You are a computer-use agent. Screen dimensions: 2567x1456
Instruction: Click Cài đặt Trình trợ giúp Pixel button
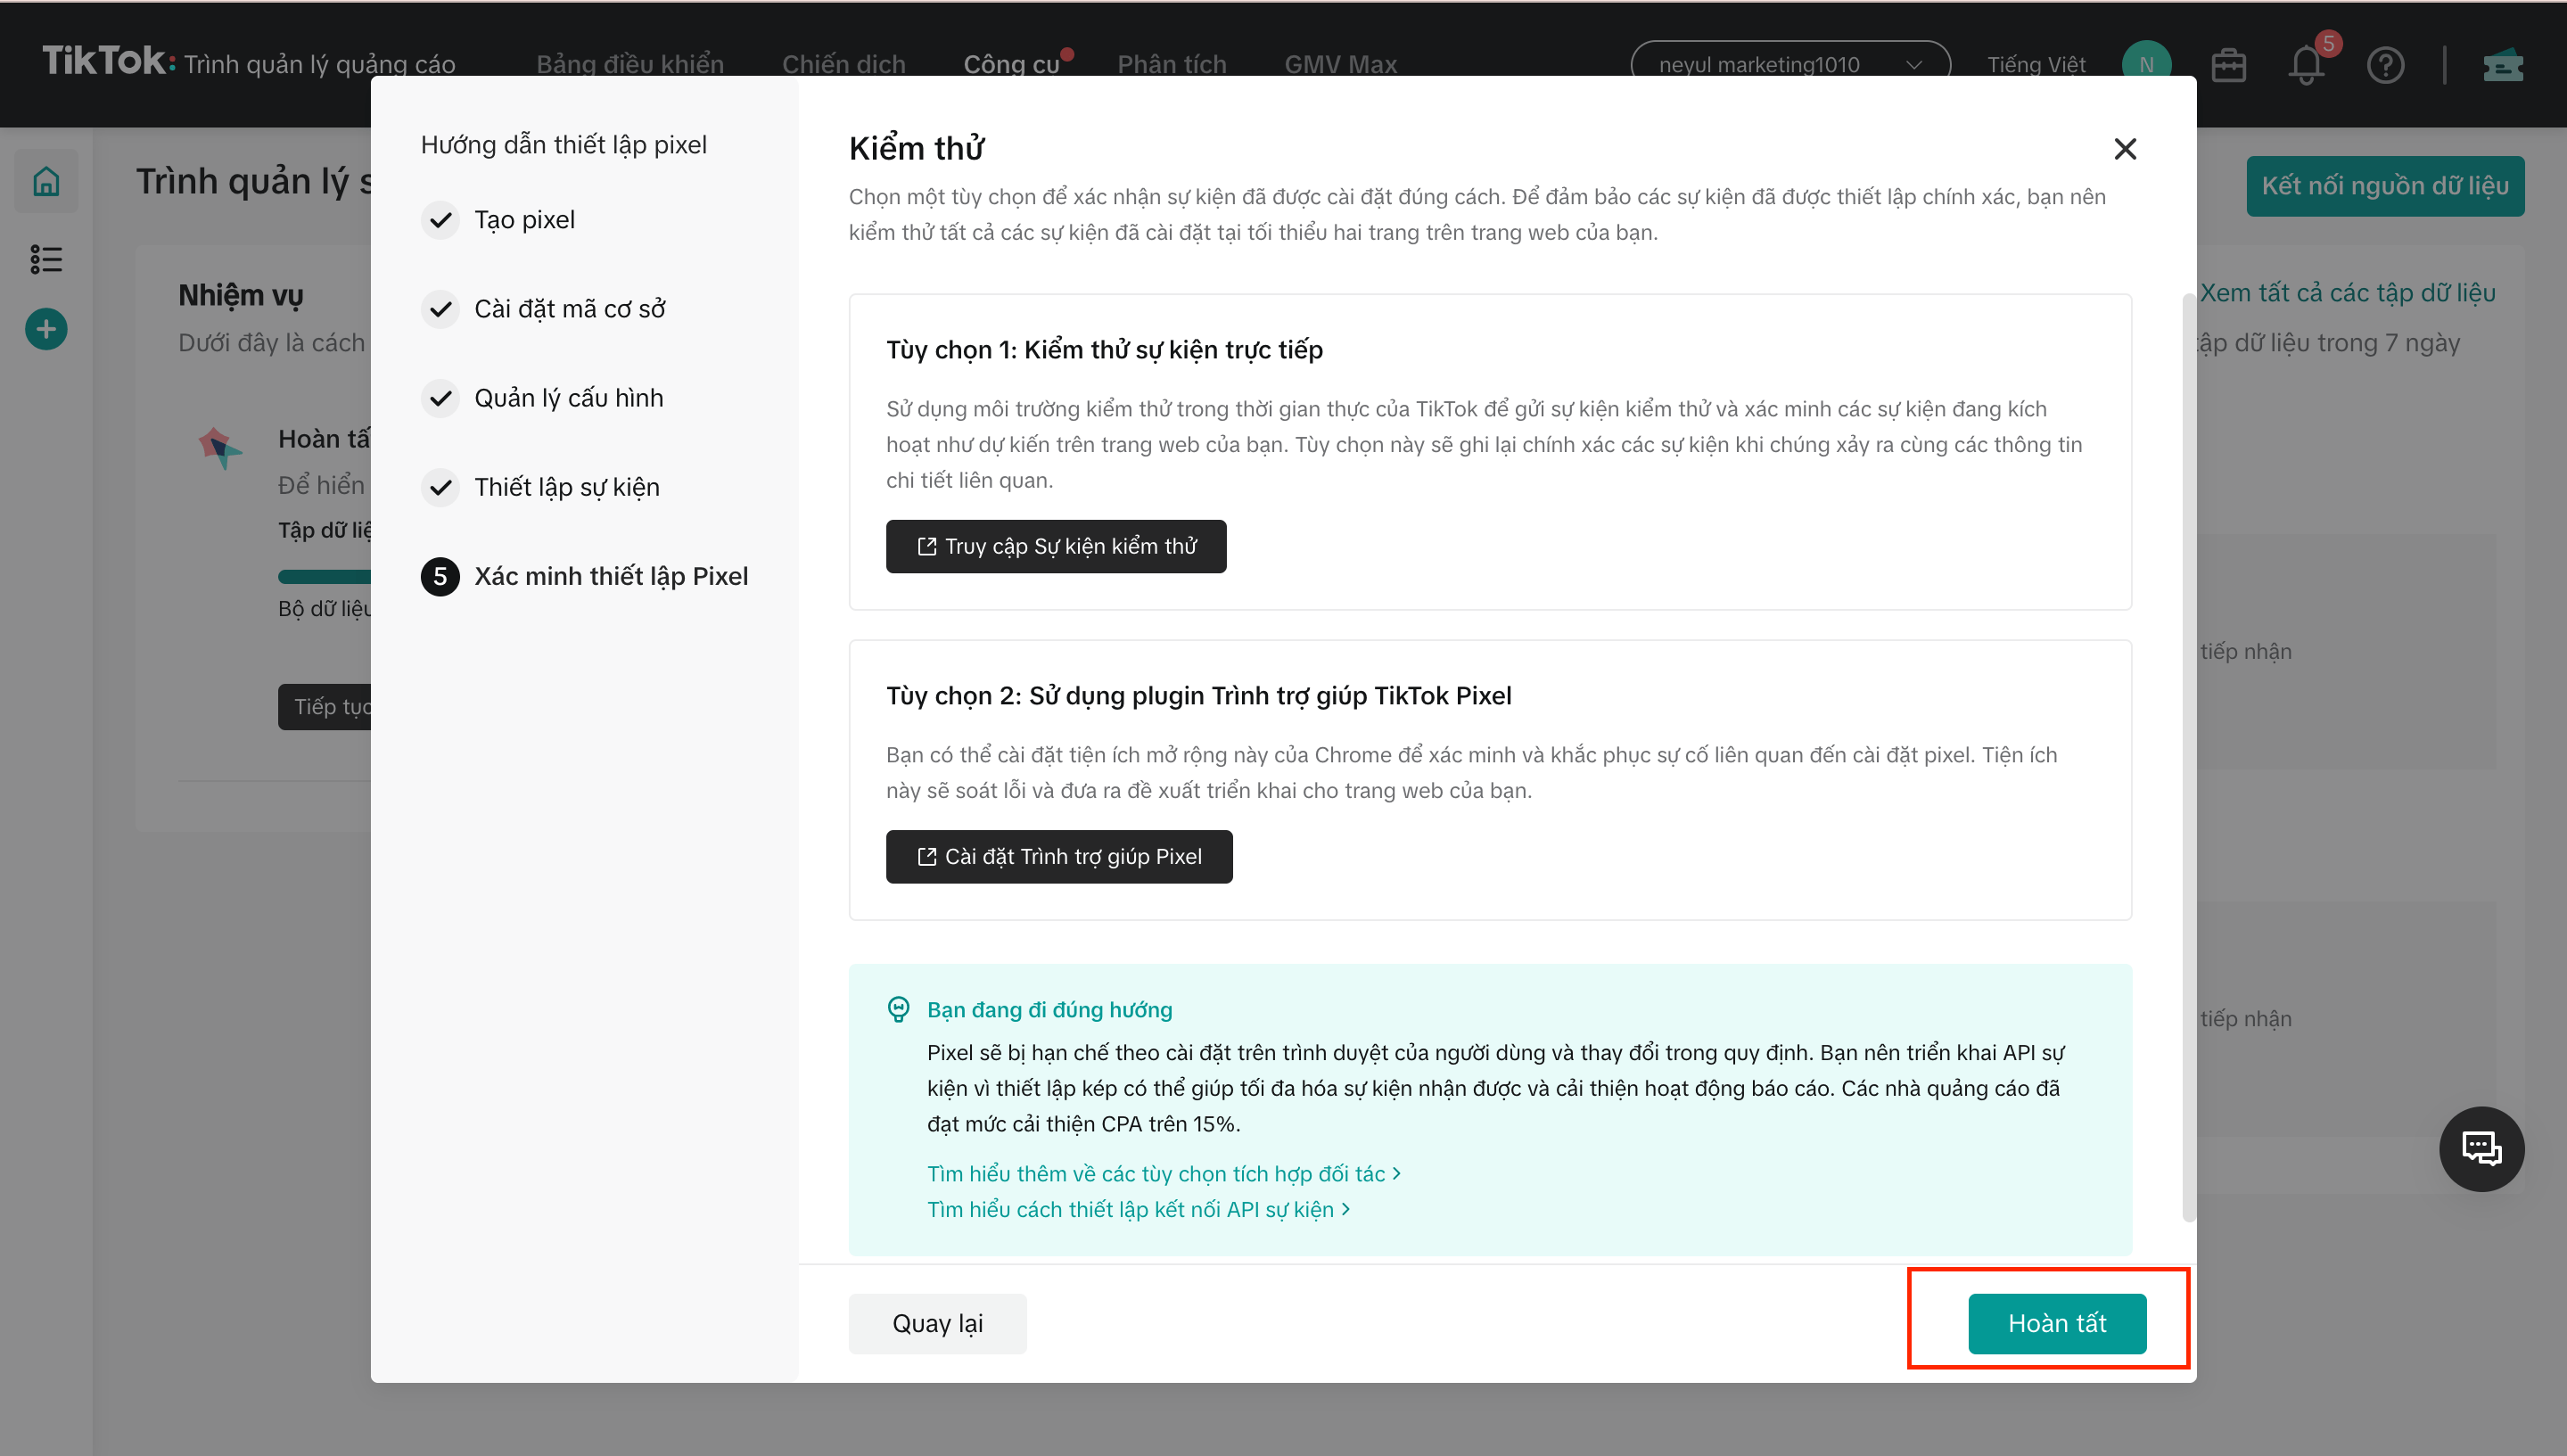1059,856
